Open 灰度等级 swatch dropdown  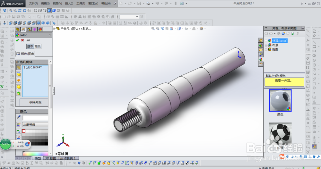click(x=35, y=125)
